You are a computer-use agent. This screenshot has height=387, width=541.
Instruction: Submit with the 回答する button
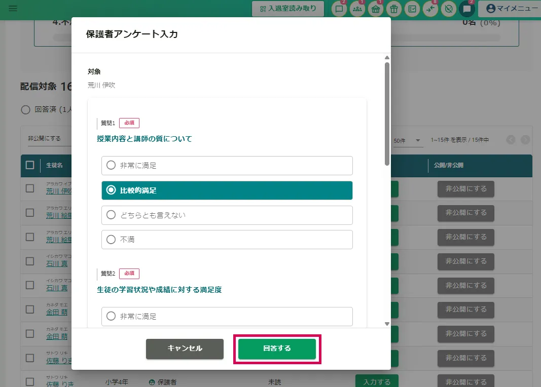click(x=277, y=349)
